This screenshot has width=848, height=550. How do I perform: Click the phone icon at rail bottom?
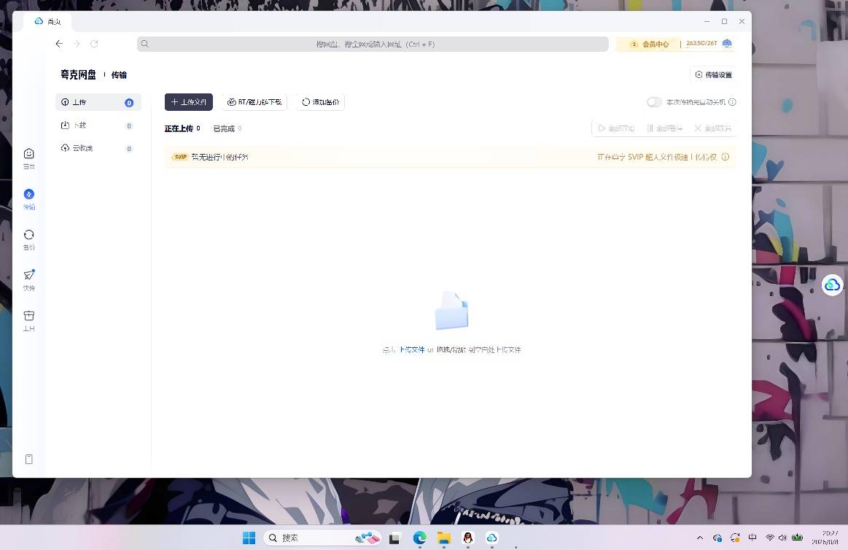pos(29,459)
